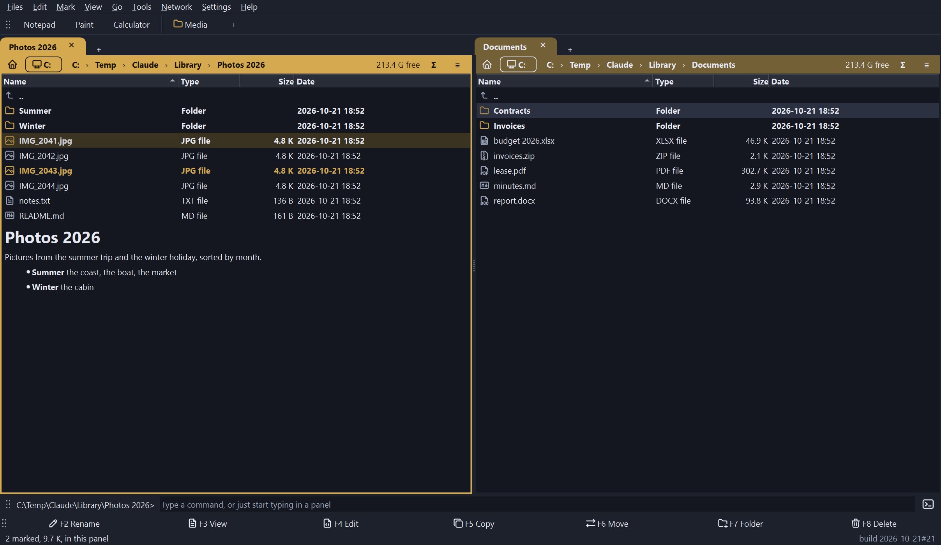Close the Photos 2026 tab
The image size is (941, 545).
[x=71, y=45]
